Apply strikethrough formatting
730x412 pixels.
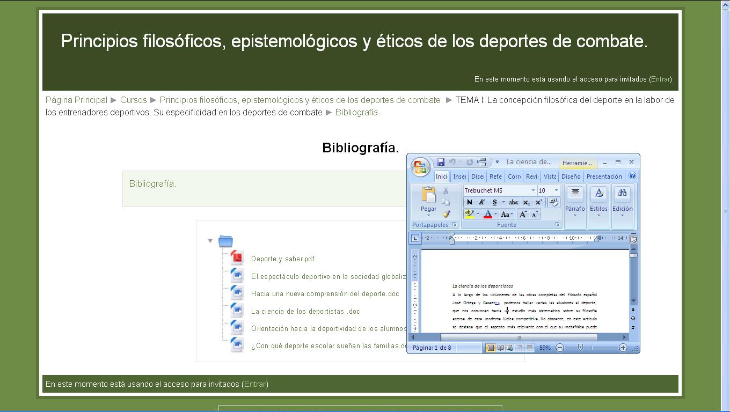pyautogui.click(x=514, y=202)
